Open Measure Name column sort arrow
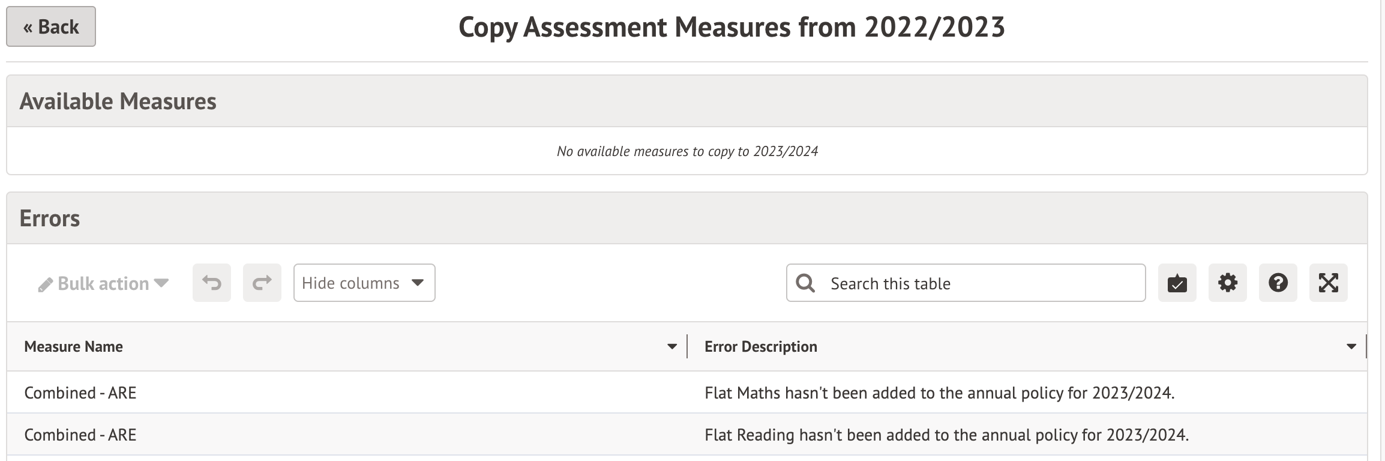 (672, 346)
